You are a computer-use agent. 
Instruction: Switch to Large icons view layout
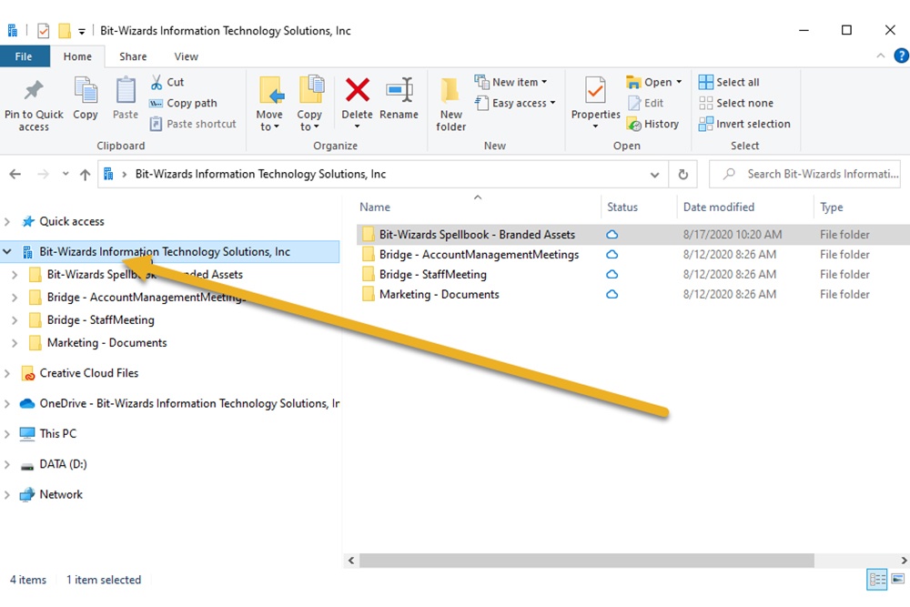898,579
